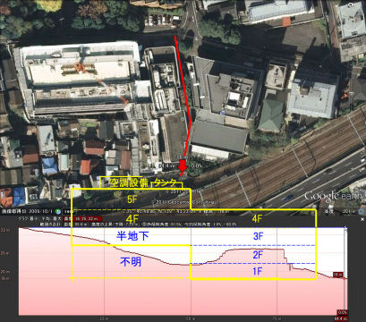Click the globe icon beside the imagery date
This screenshot has height=322, width=366.
point(58,211)
